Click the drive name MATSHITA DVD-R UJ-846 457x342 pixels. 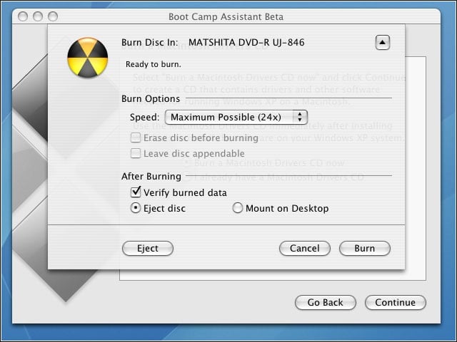(246, 43)
